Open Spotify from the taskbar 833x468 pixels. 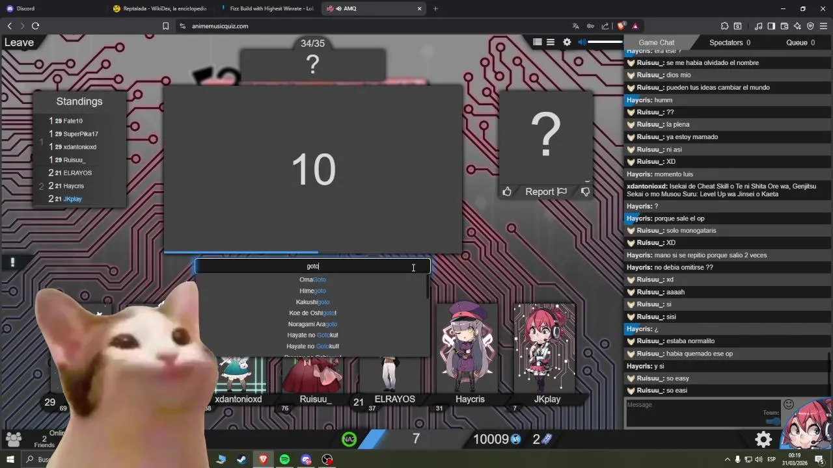[x=284, y=460]
